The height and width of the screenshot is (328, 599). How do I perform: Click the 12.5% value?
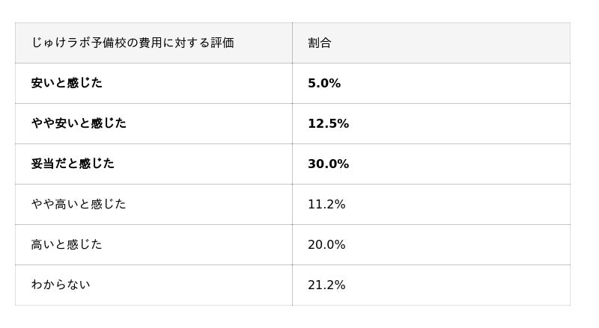click(328, 124)
